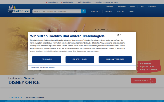Click the Newsletter link
This screenshot has height=102, width=164.
point(122,7)
